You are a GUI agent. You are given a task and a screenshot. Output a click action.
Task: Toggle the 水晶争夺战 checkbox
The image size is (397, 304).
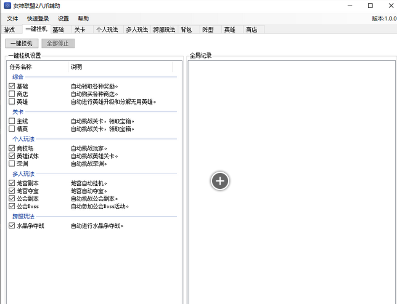pos(12,226)
